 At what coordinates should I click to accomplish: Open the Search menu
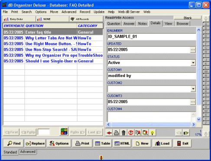26,12
